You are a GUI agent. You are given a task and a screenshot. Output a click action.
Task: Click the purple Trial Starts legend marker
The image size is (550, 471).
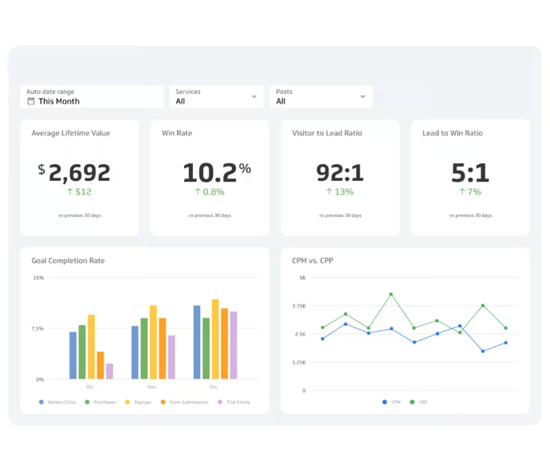click(219, 402)
